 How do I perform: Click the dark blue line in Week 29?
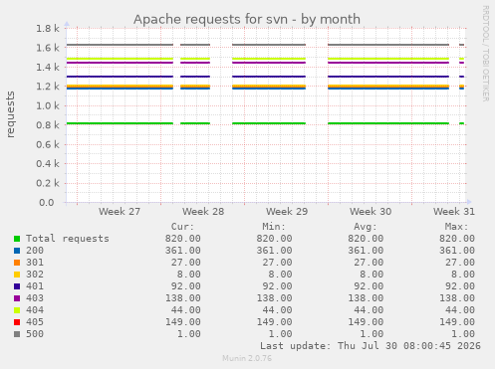coord(269,77)
